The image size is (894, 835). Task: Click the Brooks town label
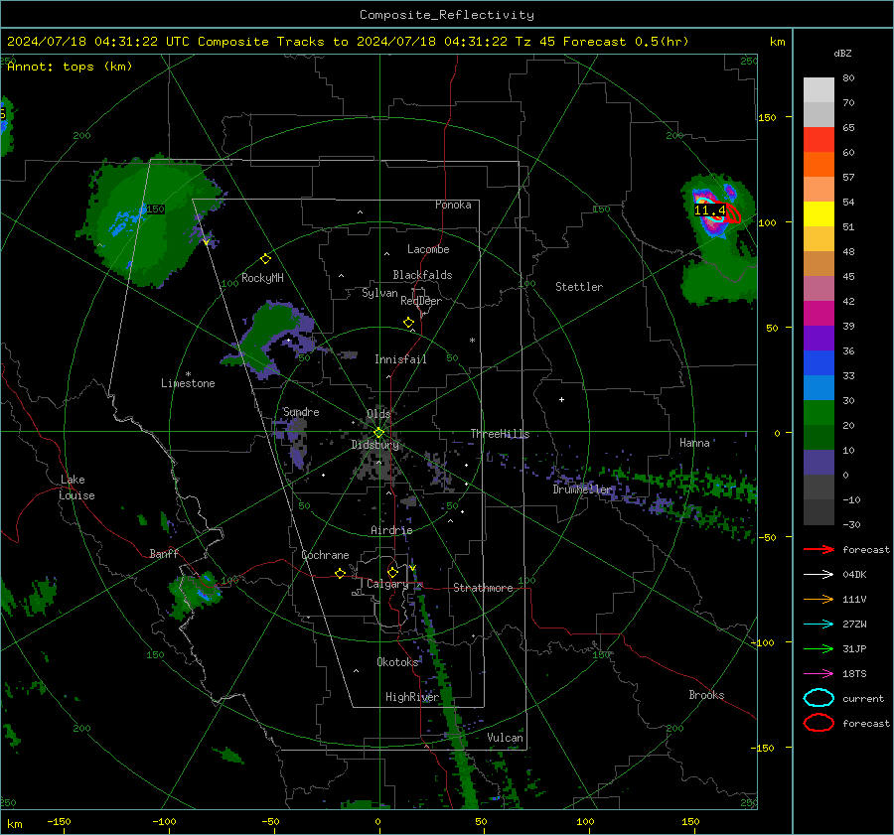pos(706,695)
